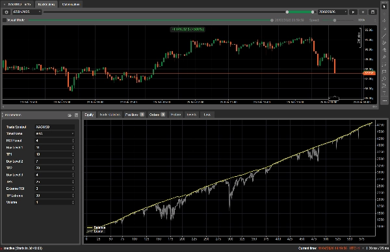Click the Inactive status text

[23, 248]
